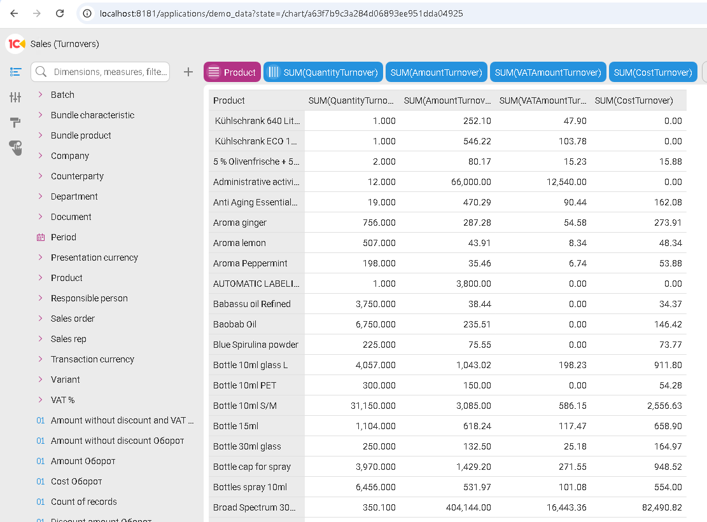The width and height of the screenshot is (707, 522).
Task: Open the fields list panel icon
Action: (16, 72)
